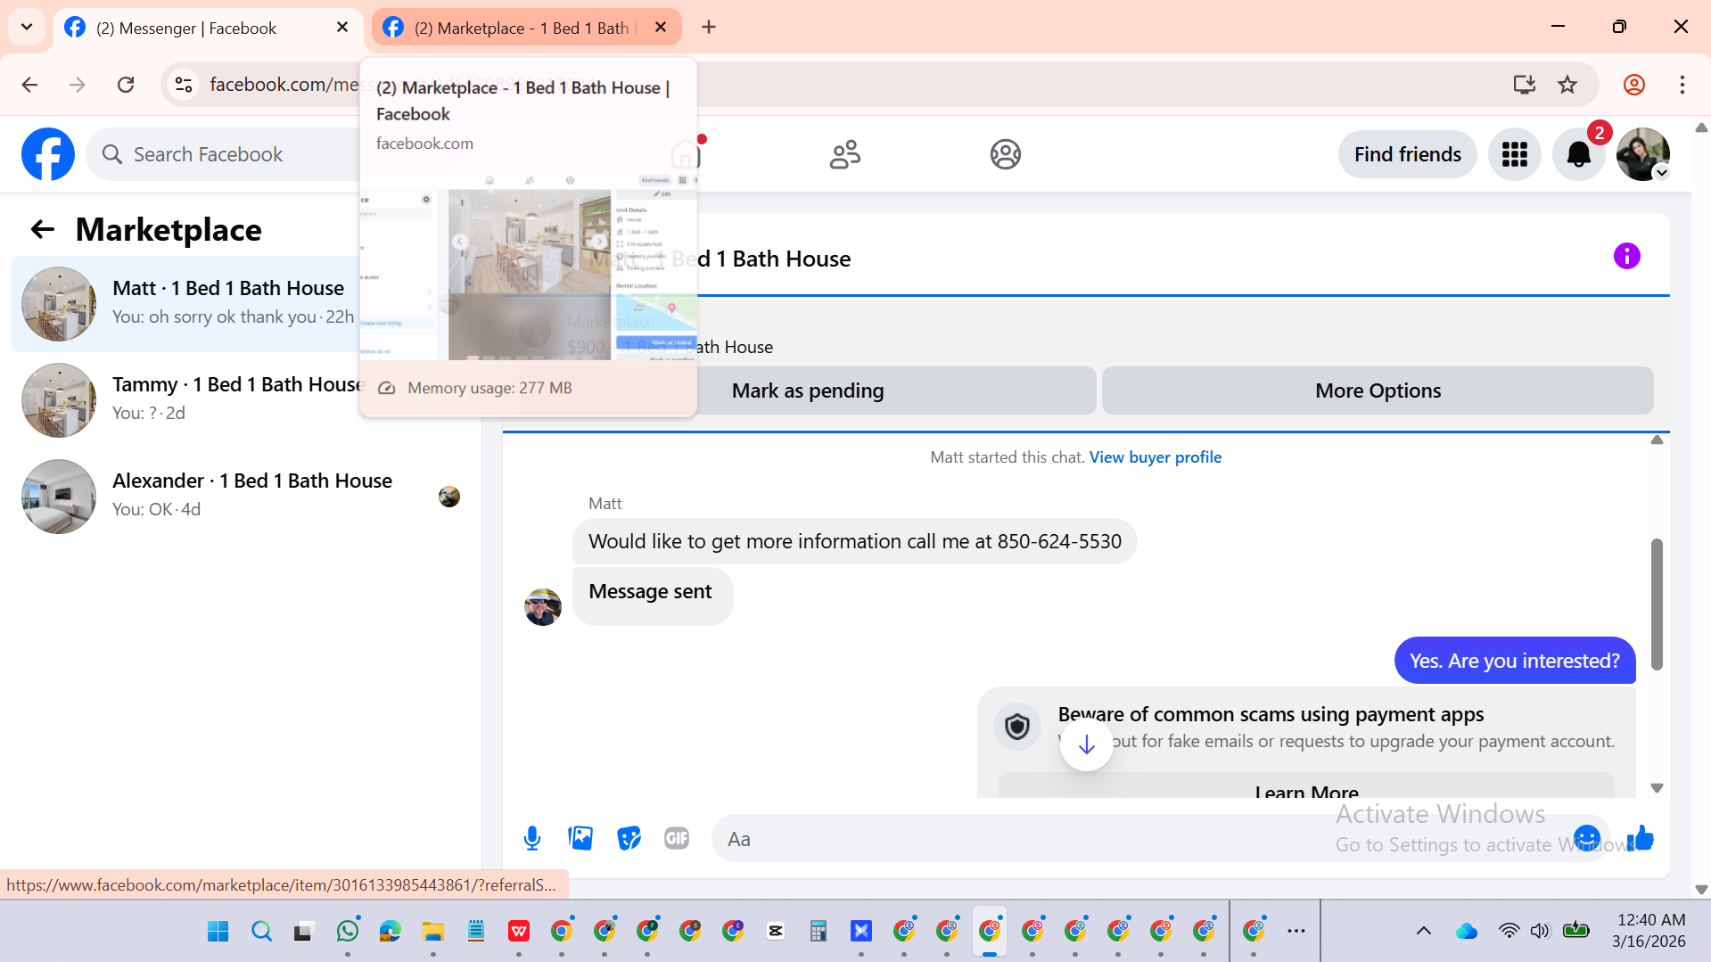Attach a photo using image icon
The height and width of the screenshot is (962, 1711).
coord(580,838)
